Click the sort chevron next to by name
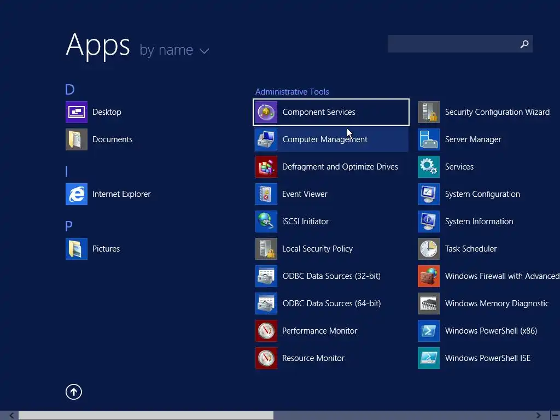 [205, 51]
